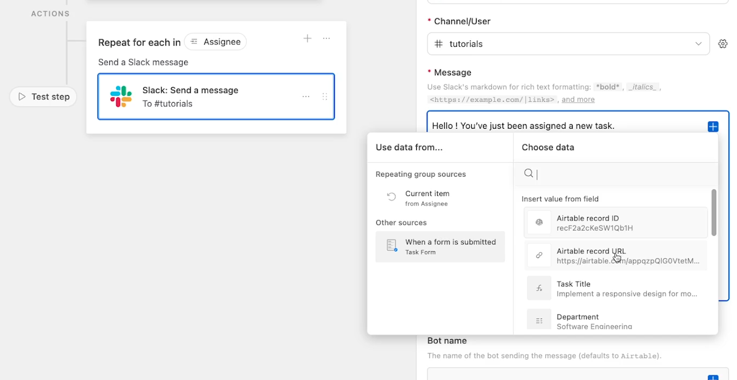Insert the Airtable record ID field
The image size is (737, 380).
pos(615,223)
